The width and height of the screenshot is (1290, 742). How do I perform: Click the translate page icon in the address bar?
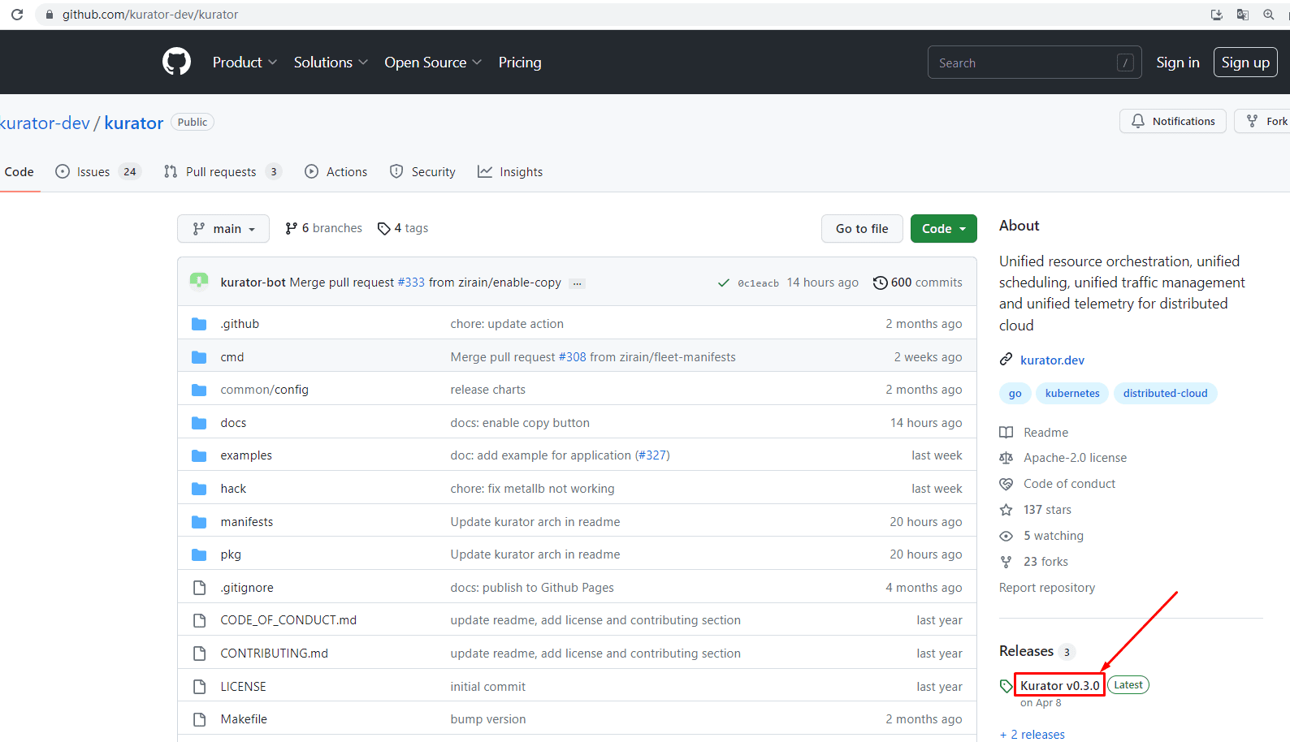1242,15
